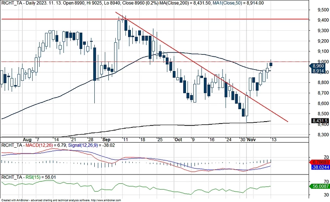Screen dimensions: 330x202
Task: Click the RICHT_TA - Daily title in price chart
Action: click(19, 3)
